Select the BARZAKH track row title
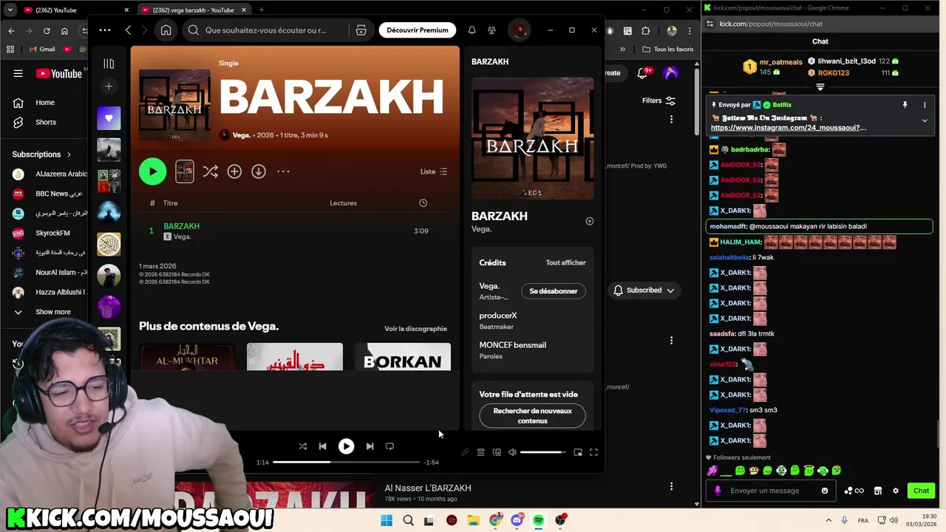This screenshot has width=946, height=532. (181, 226)
